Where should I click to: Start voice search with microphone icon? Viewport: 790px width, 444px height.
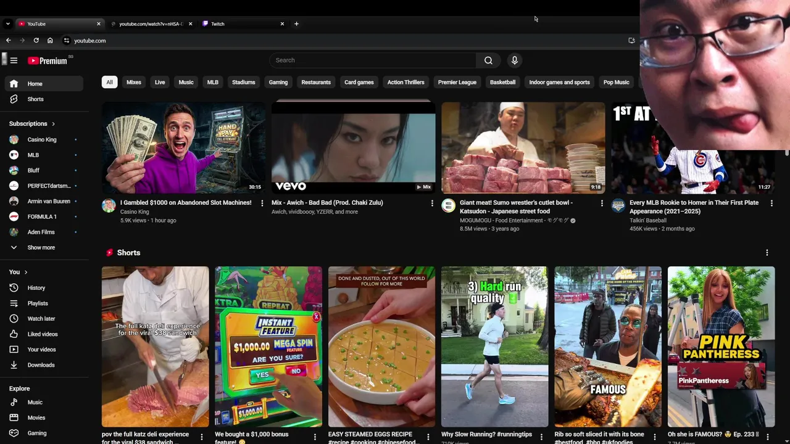click(514, 60)
